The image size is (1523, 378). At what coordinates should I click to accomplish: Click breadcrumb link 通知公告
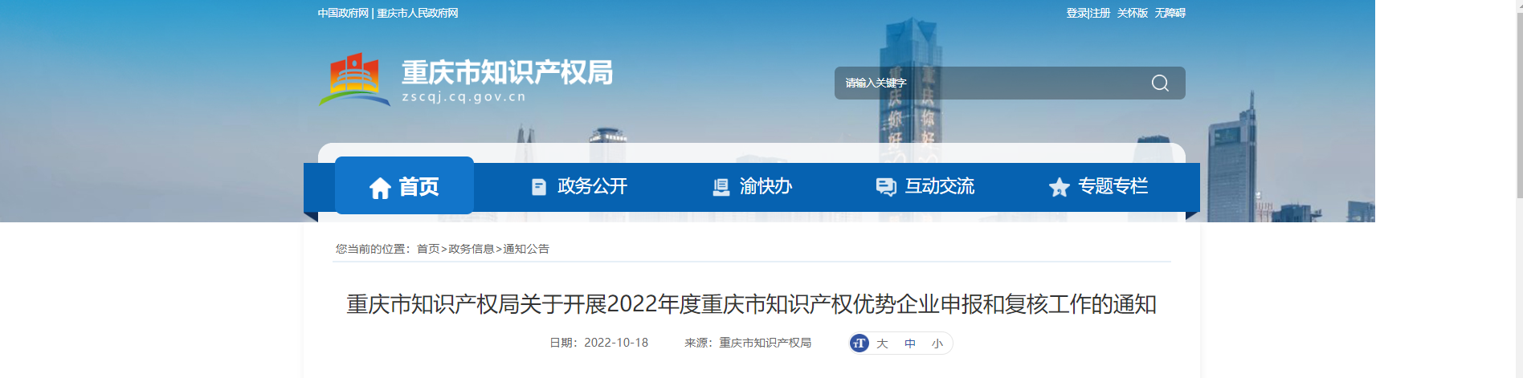(526, 249)
